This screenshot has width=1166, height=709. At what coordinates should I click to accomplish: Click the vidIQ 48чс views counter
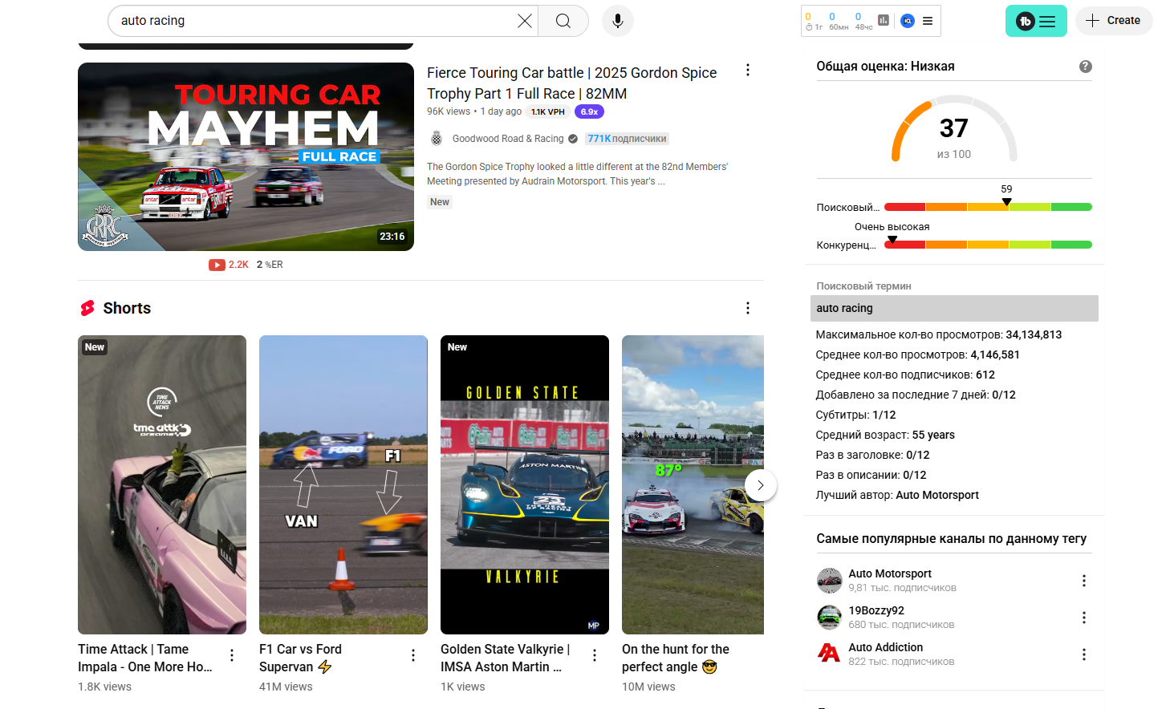pos(863,21)
